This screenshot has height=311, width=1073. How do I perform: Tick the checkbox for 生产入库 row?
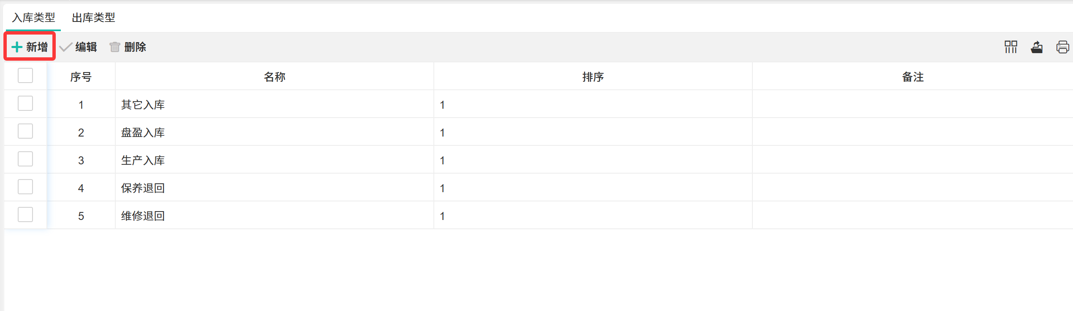pos(25,159)
